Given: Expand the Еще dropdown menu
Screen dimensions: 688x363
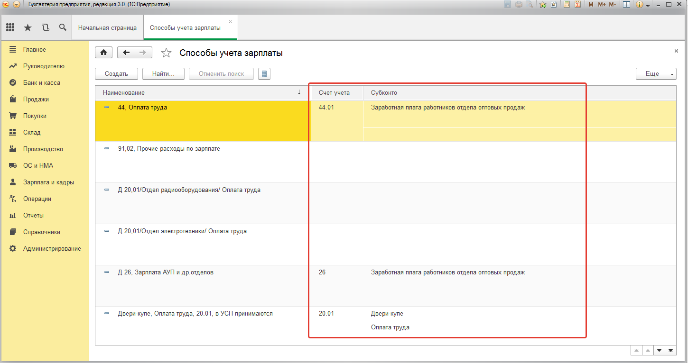Looking at the screenshot, I should click(x=656, y=74).
